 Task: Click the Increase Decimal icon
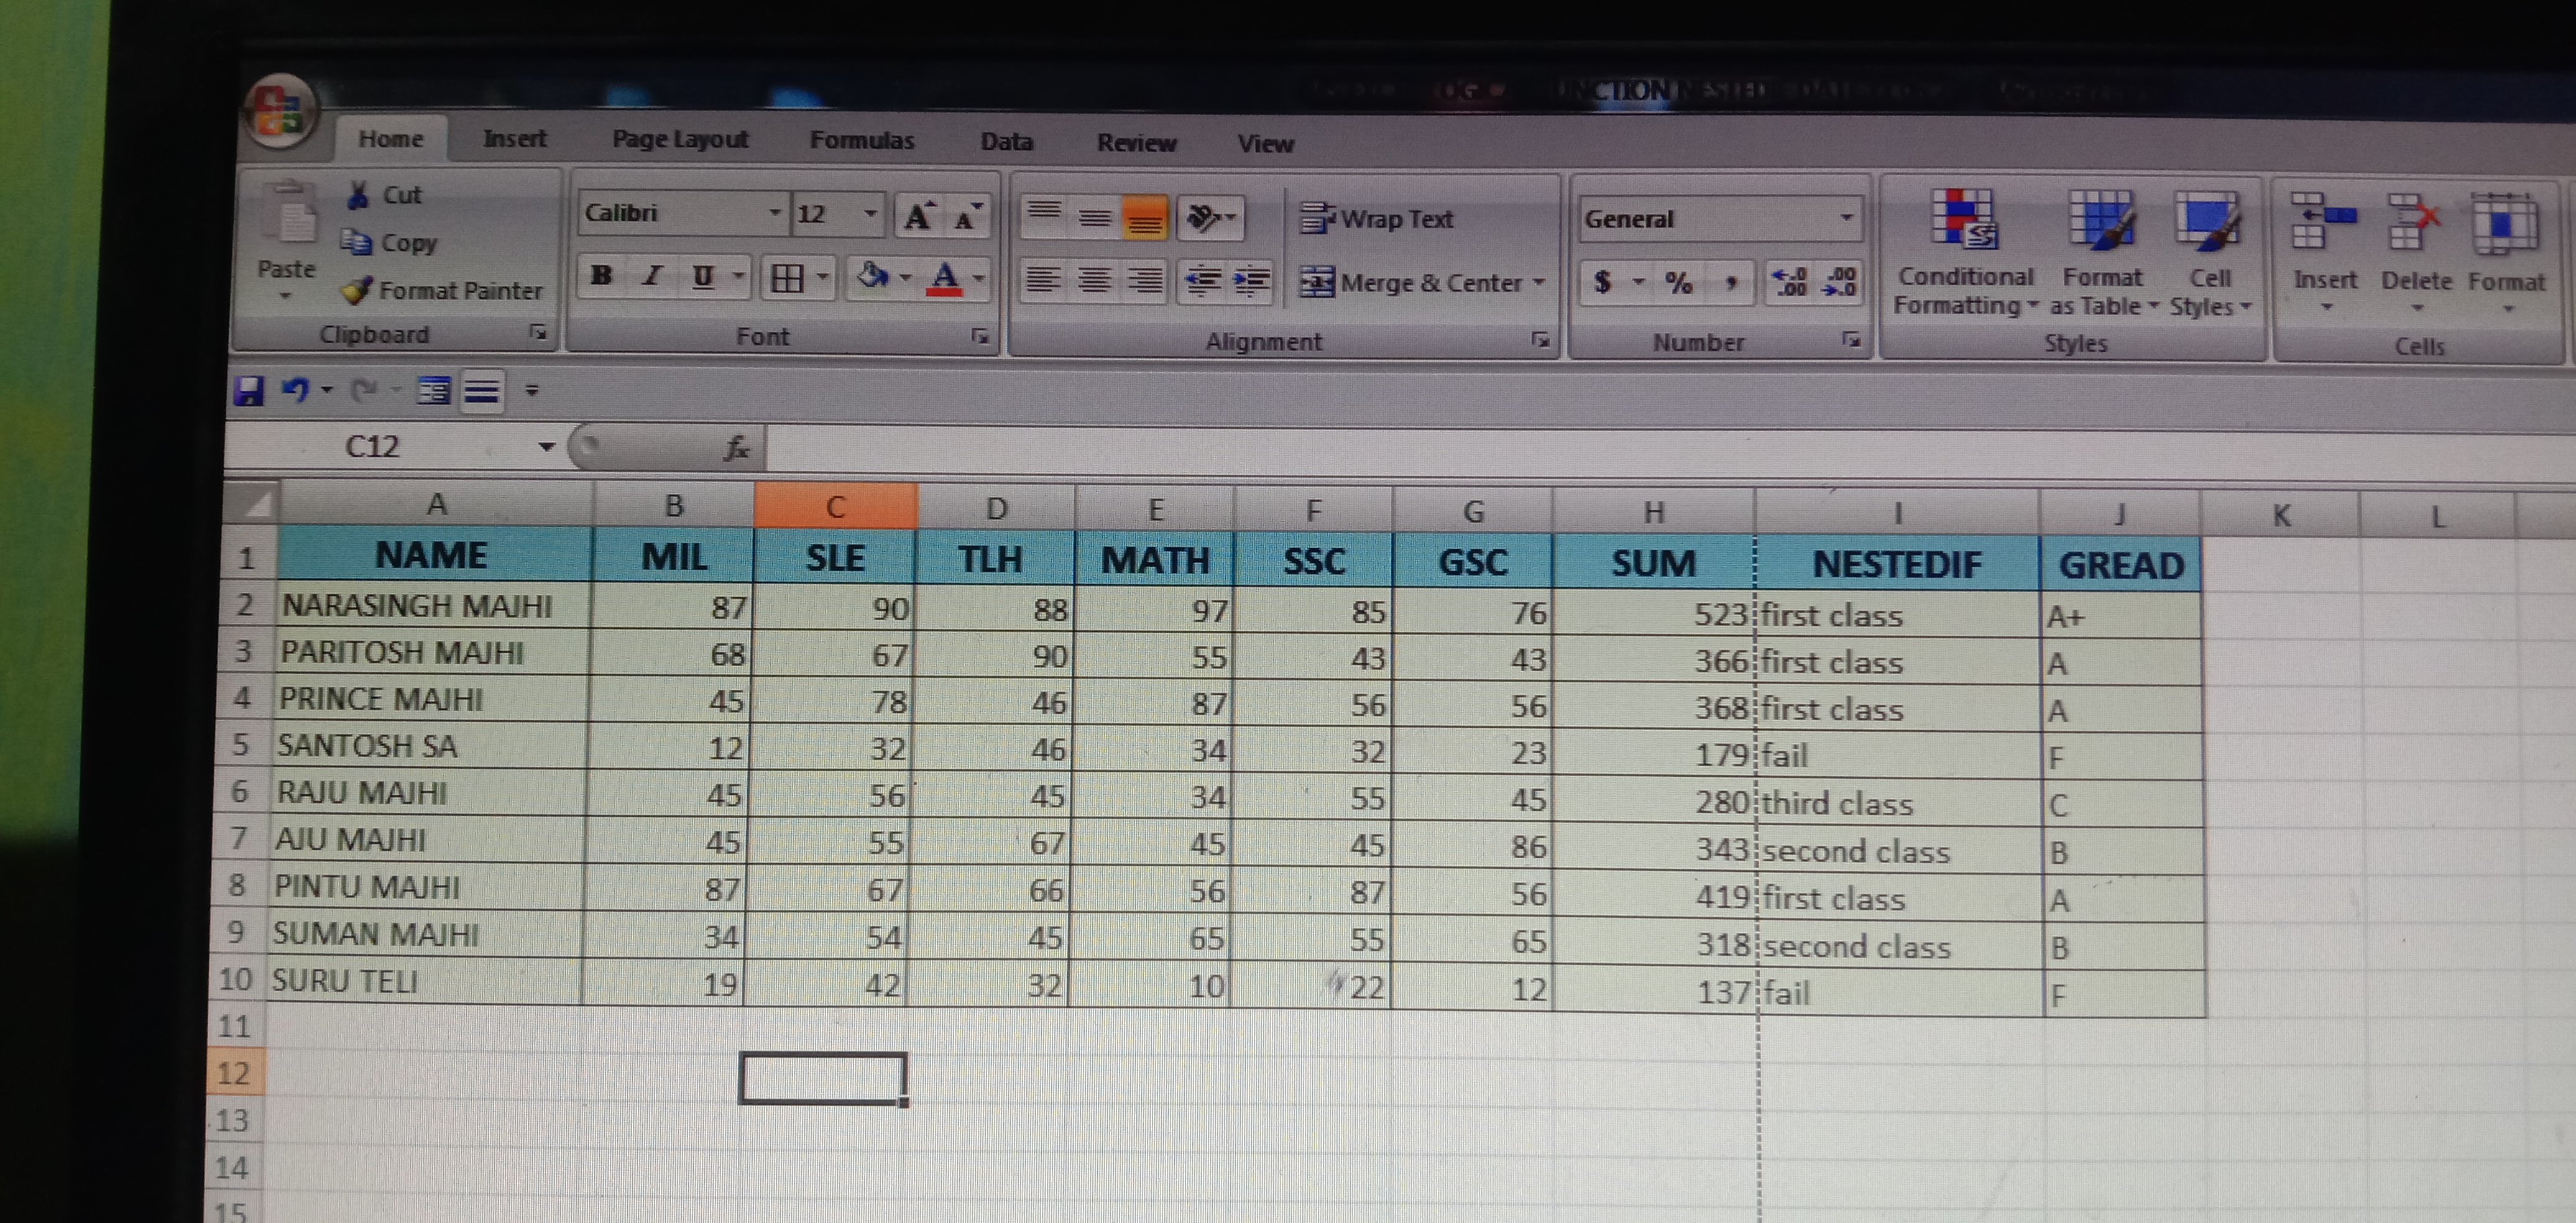(x=1789, y=281)
